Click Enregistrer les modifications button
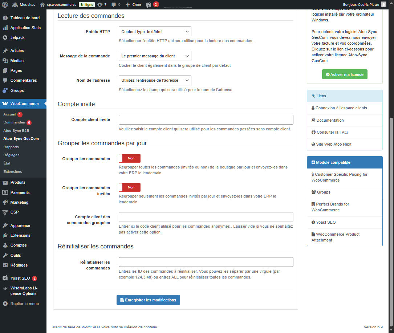 148,300
